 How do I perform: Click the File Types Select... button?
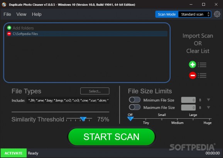[x=95, y=91]
